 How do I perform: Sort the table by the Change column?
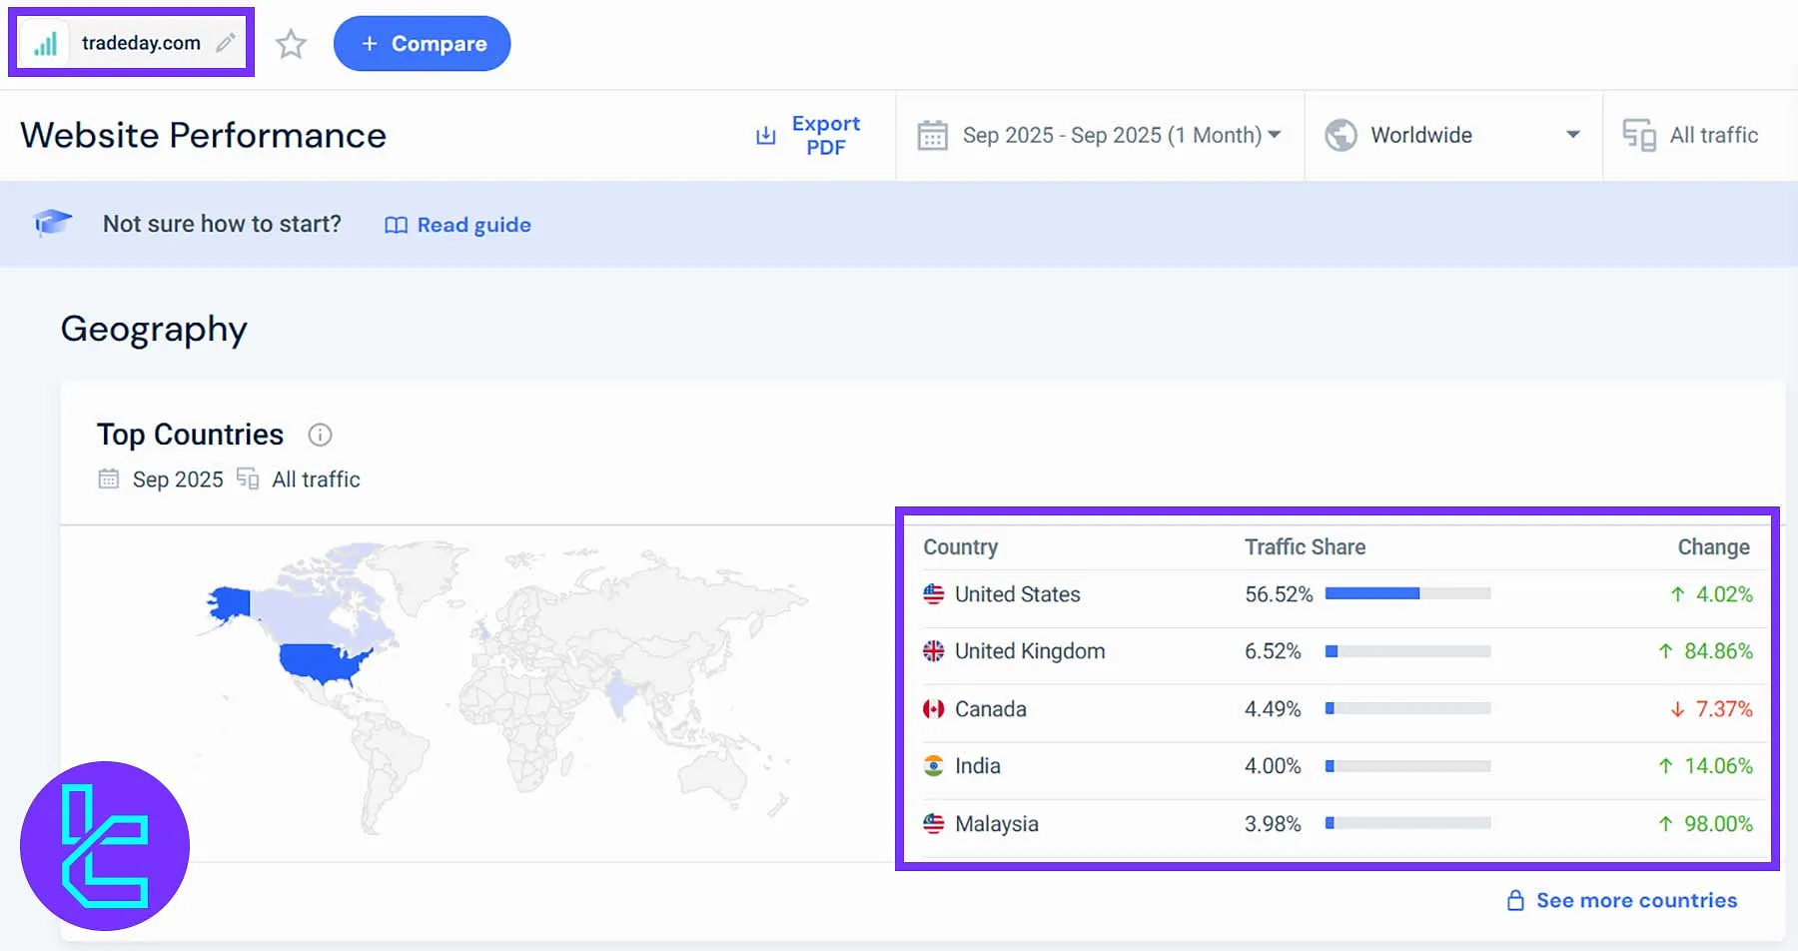click(1714, 546)
